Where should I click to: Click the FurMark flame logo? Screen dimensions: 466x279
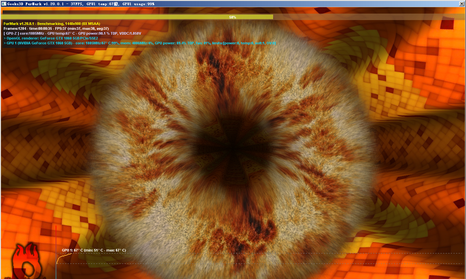[28, 262]
